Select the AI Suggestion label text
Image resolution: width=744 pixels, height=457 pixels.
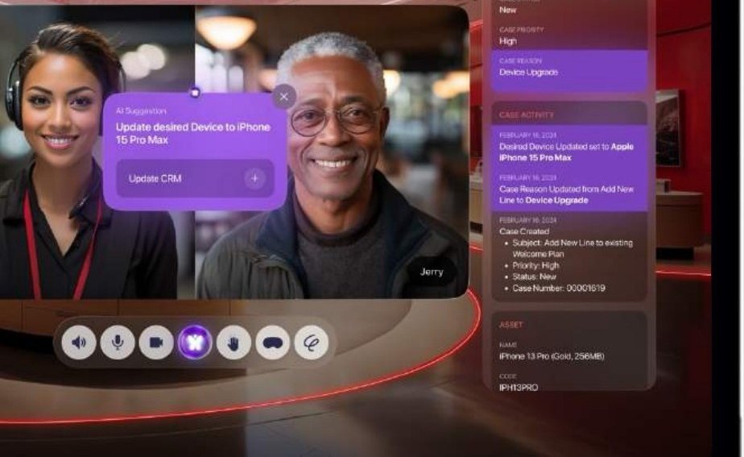click(141, 110)
